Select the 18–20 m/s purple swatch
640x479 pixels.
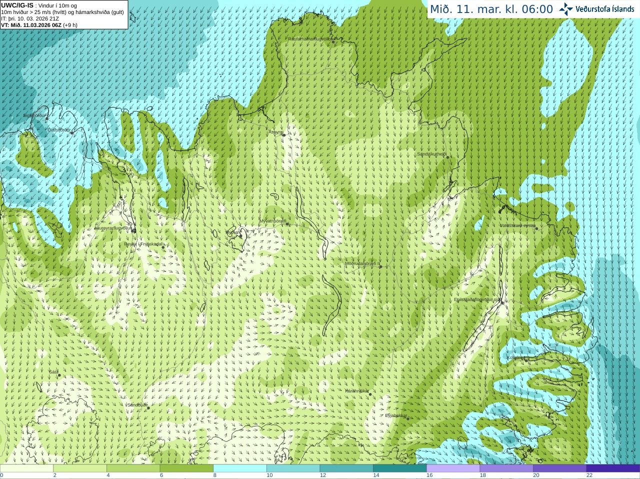pyautogui.click(x=506, y=468)
